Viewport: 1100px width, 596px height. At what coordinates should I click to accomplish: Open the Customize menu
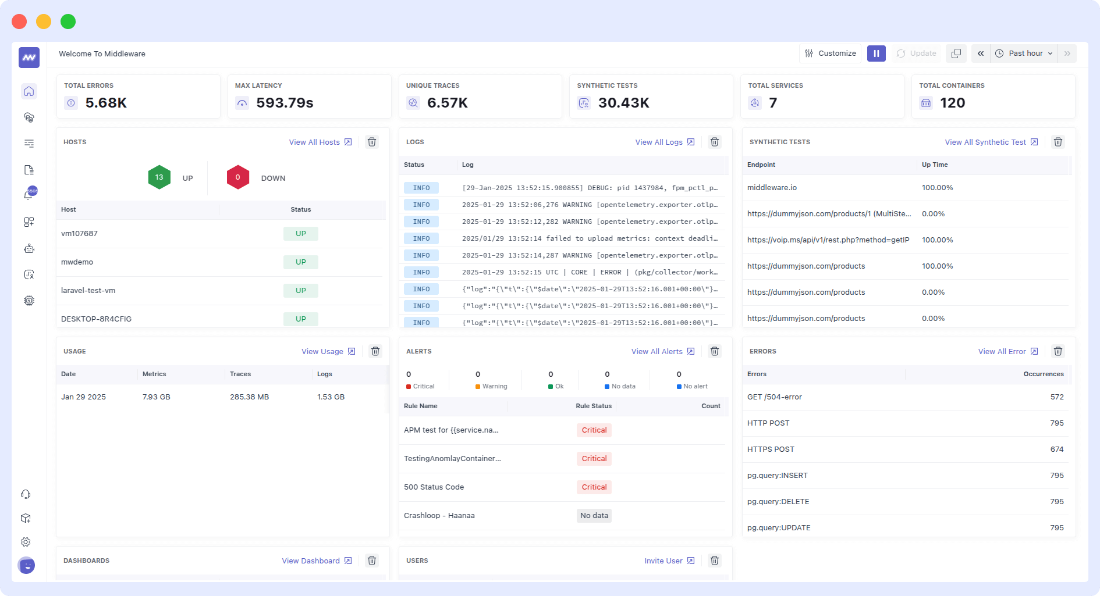(x=830, y=53)
